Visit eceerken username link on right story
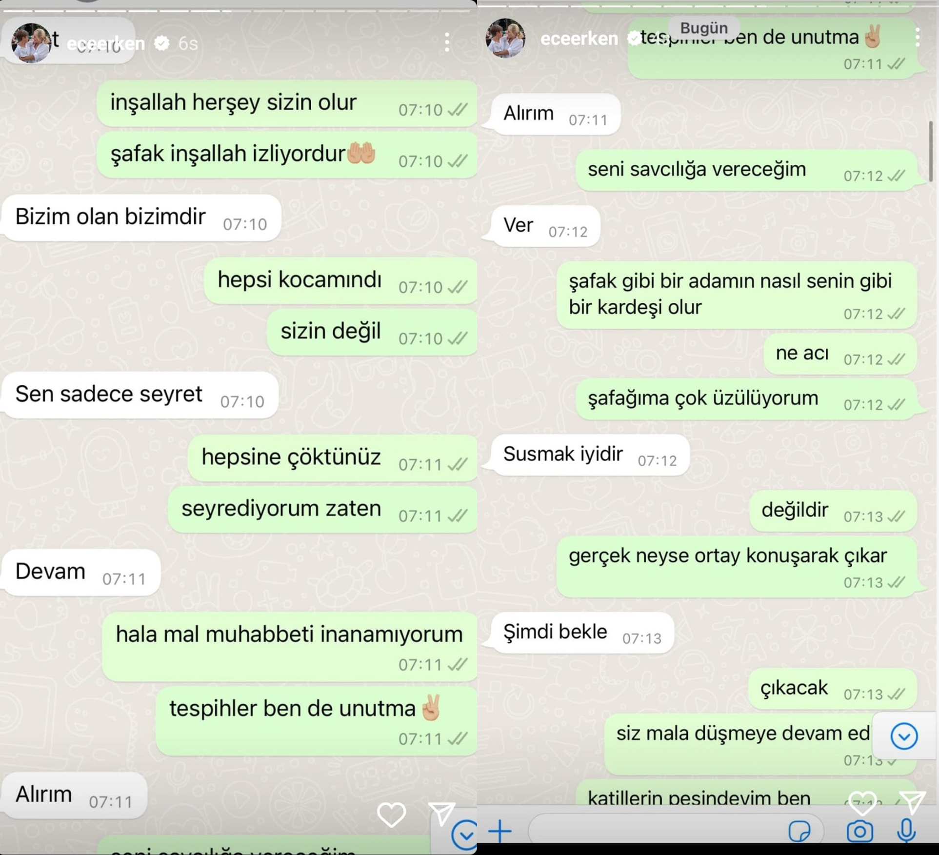939x855 pixels. tap(579, 39)
